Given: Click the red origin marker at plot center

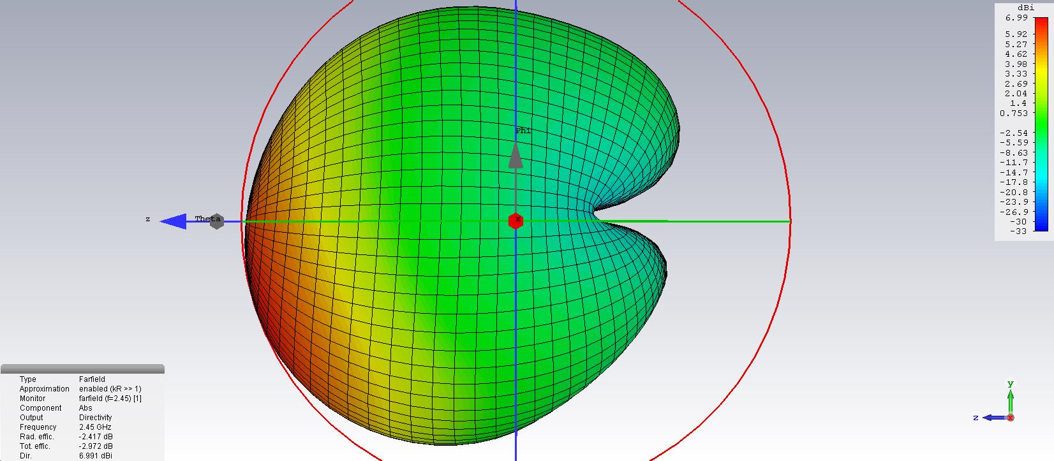Looking at the screenshot, I should click(x=516, y=221).
